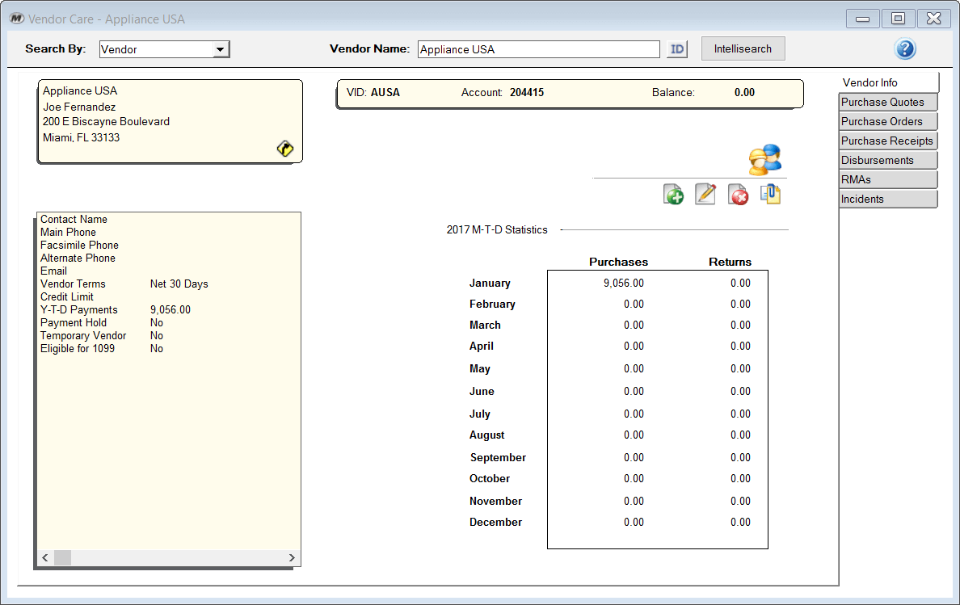Click the Returns column header
This screenshot has height=605, width=960.
(x=730, y=262)
